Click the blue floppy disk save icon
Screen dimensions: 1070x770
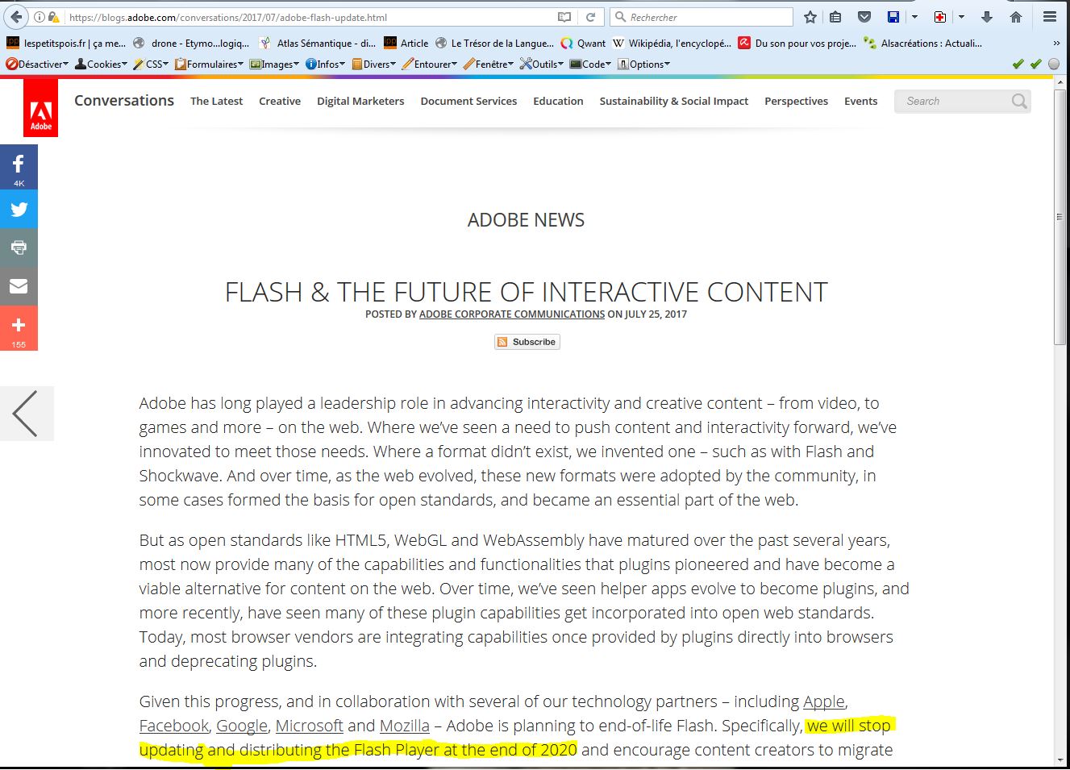point(893,17)
